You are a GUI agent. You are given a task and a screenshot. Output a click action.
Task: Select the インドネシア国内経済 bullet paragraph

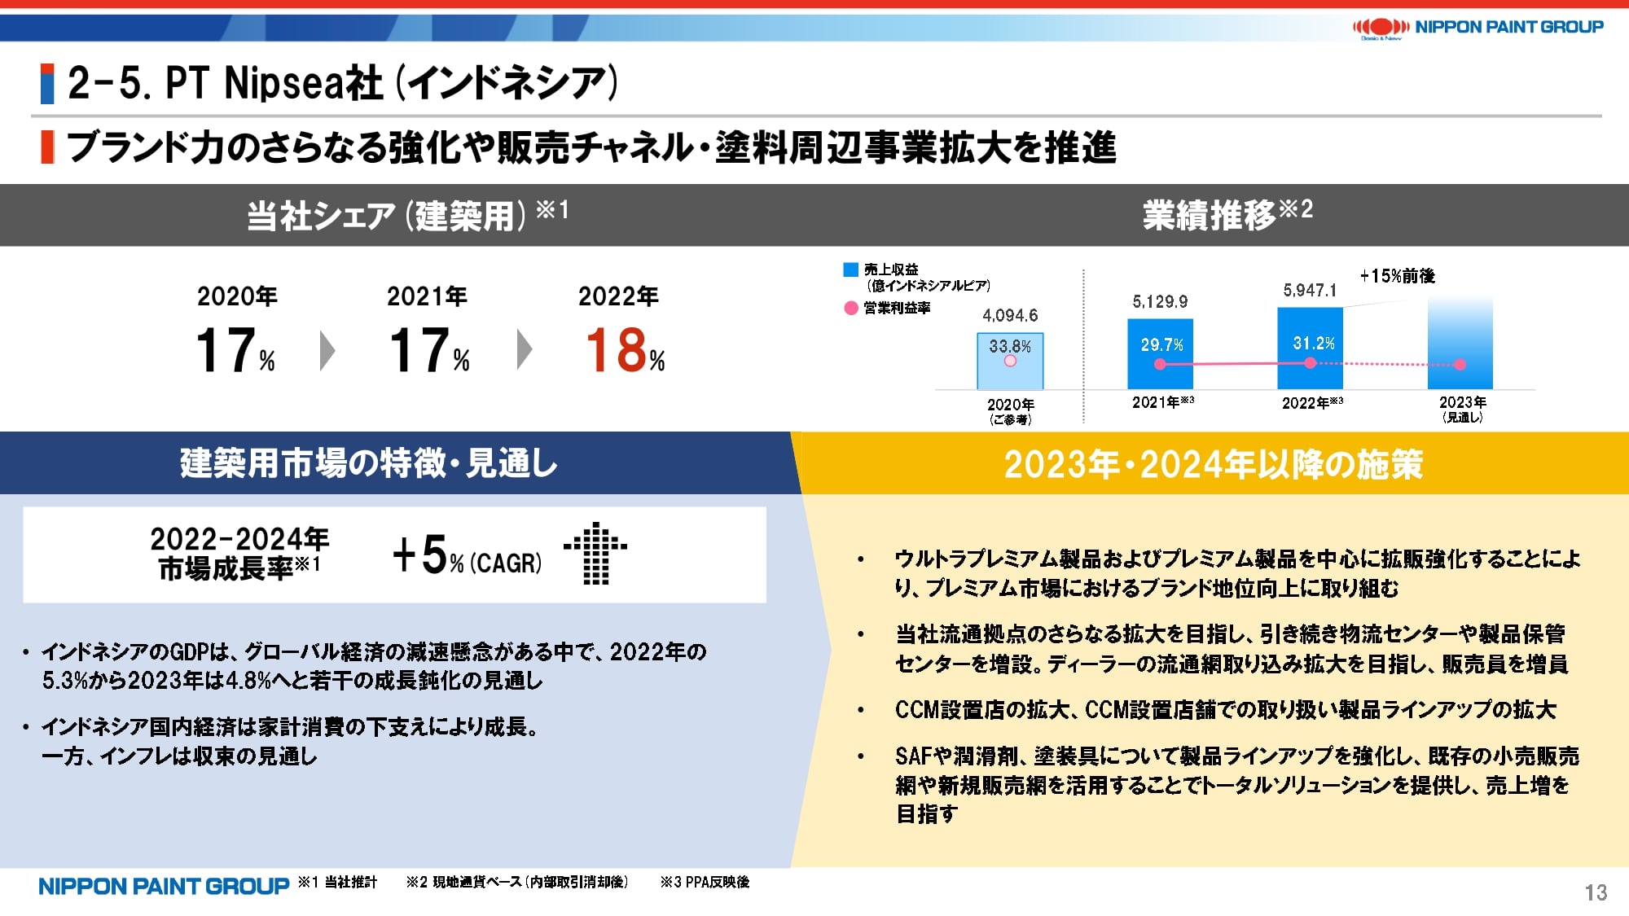click(290, 741)
